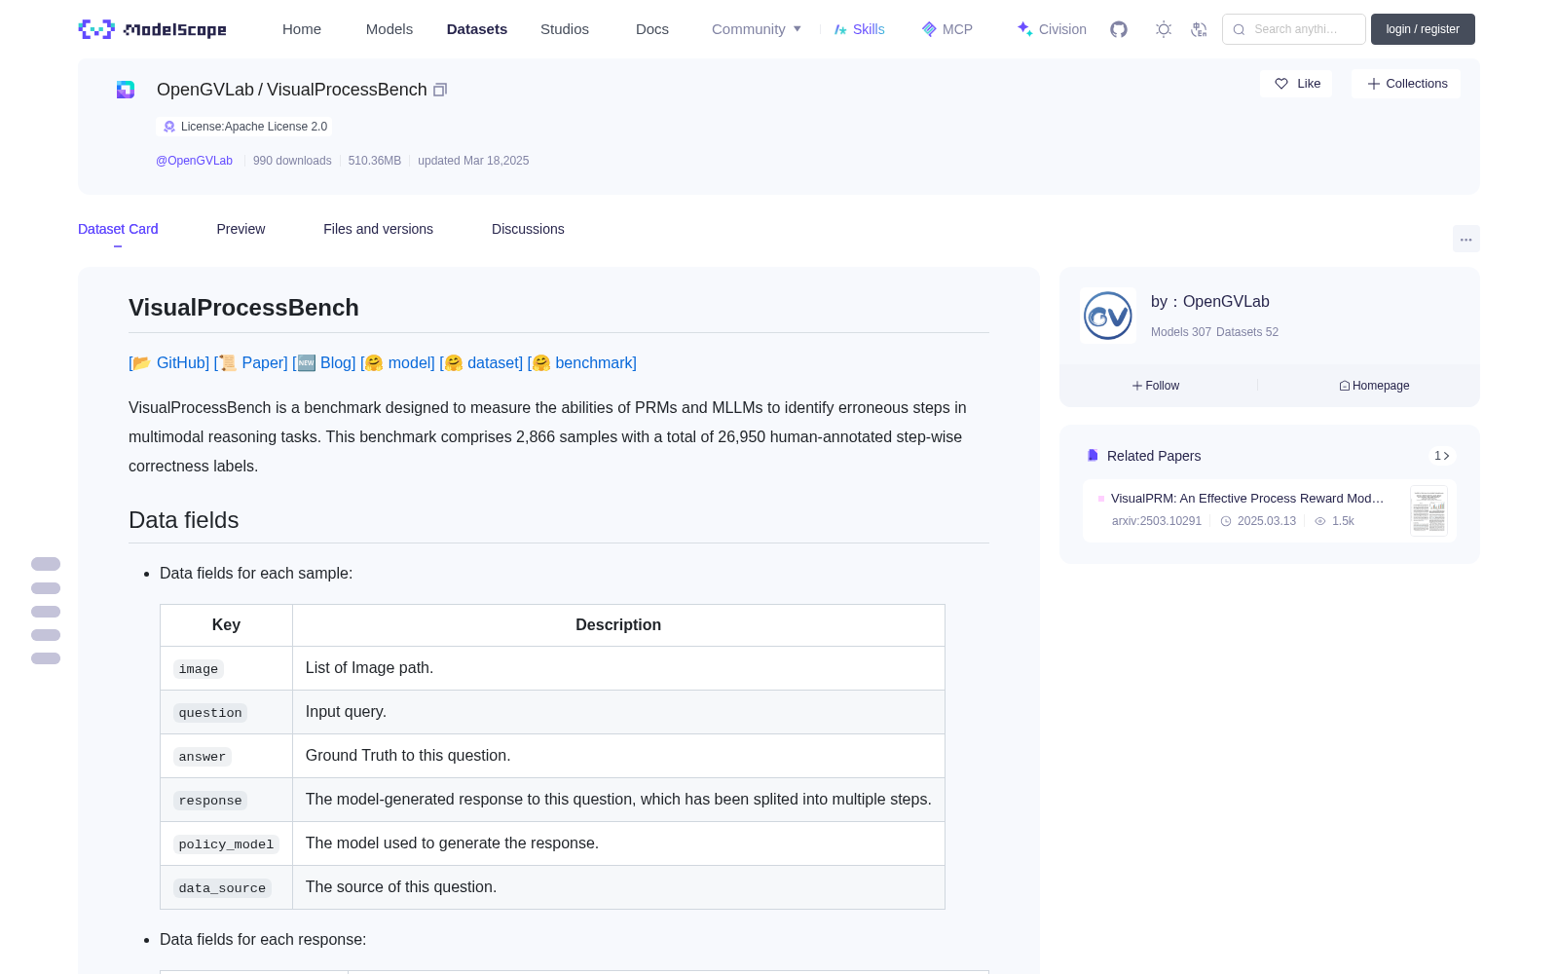Viewport: 1558px width, 974px height.
Task: Click the ModelScope logo
Action: (153, 29)
